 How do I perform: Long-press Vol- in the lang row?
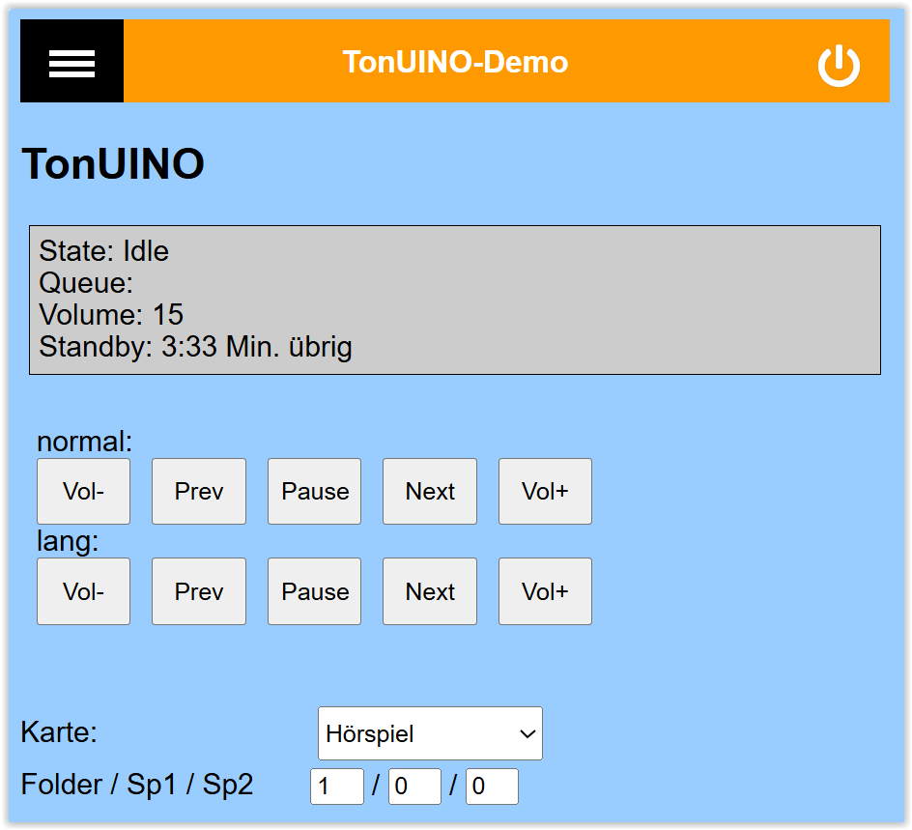(x=83, y=591)
